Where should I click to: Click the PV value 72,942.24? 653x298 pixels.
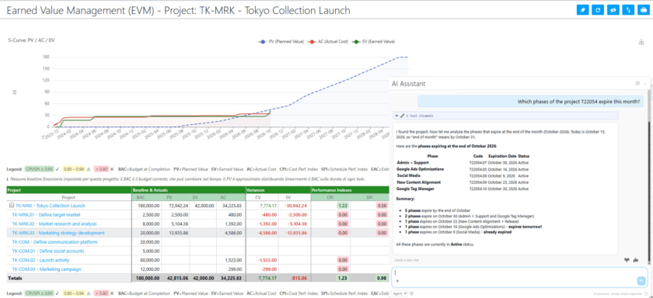point(178,206)
